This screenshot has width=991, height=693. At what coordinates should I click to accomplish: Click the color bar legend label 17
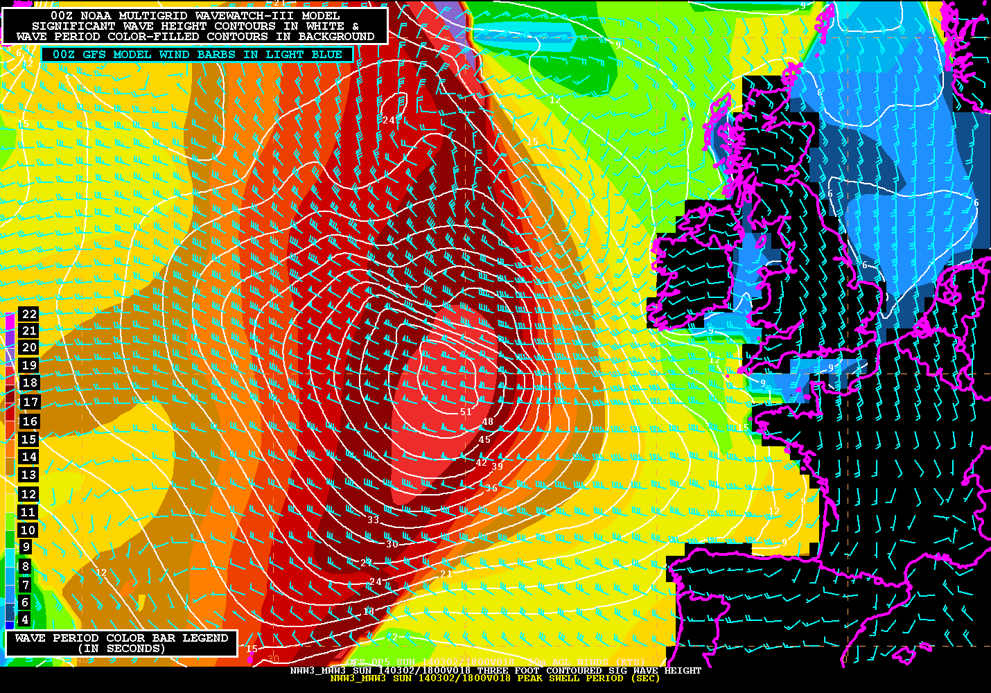tap(30, 402)
